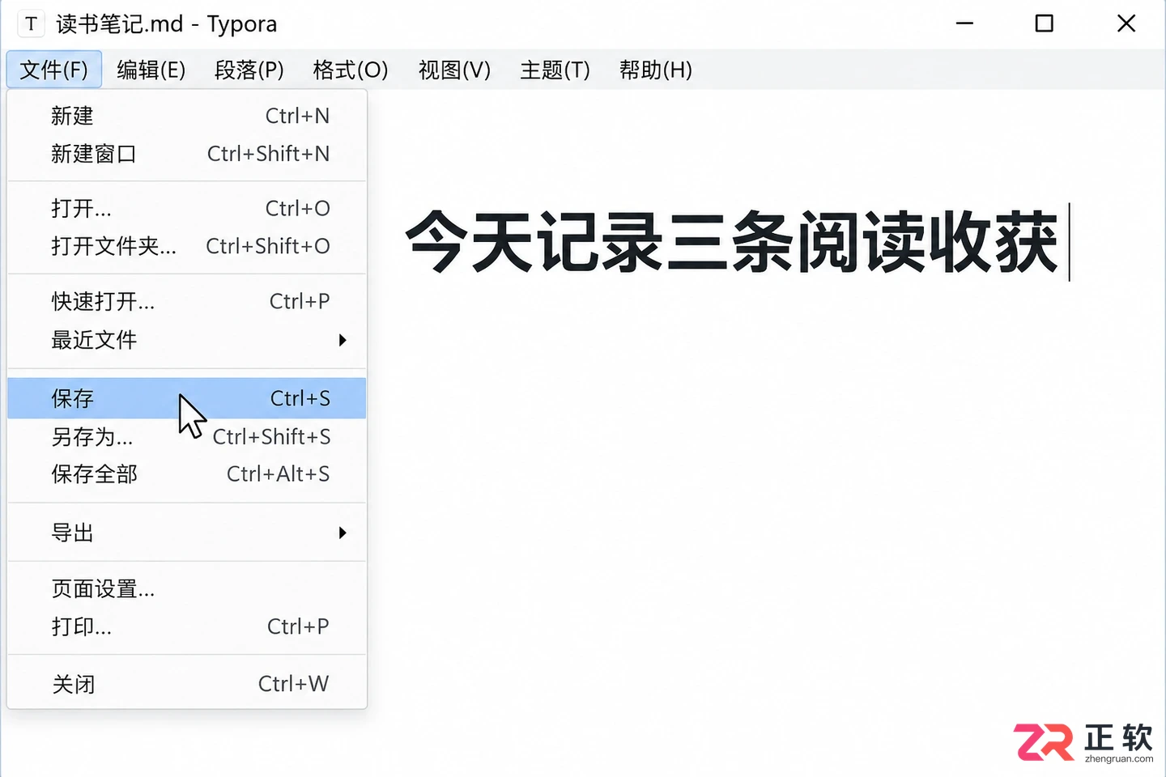Viewport: 1166px width, 777px height.
Task: Choose 打开... in the file menu
Action: click(x=187, y=208)
